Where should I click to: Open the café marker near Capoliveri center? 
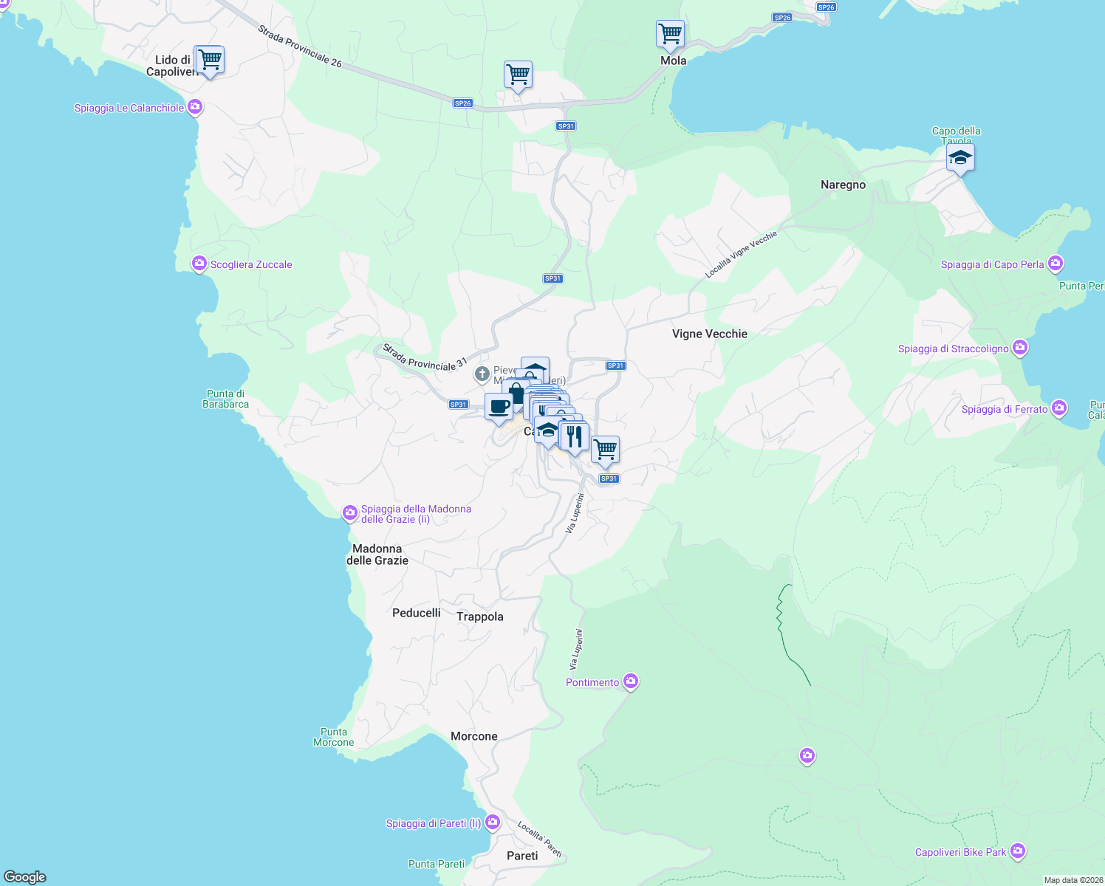499,405
